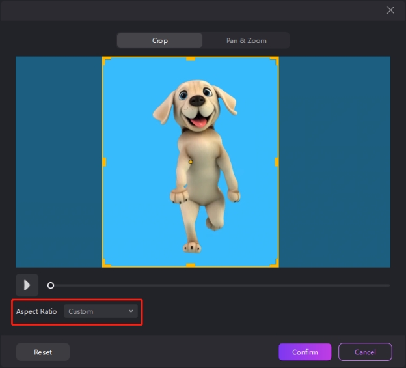The width and height of the screenshot is (406, 368).
Task: Click the top-left corner crop handle
Action: click(x=104, y=59)
